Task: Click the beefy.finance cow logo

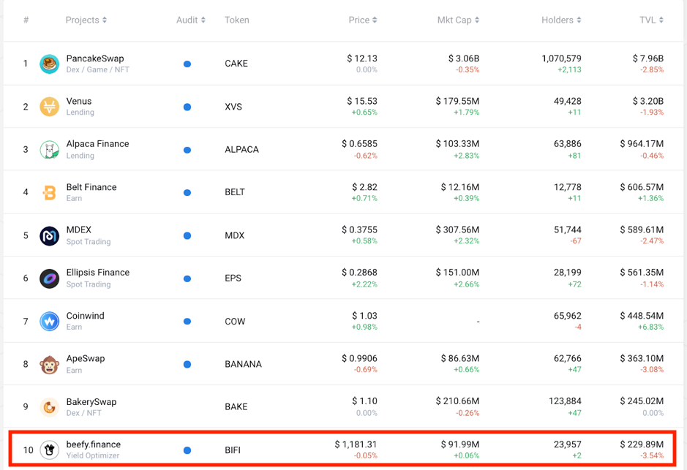Action: 49,450
